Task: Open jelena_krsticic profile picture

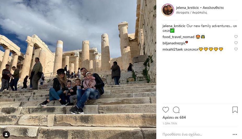Action: coord(168,10)
